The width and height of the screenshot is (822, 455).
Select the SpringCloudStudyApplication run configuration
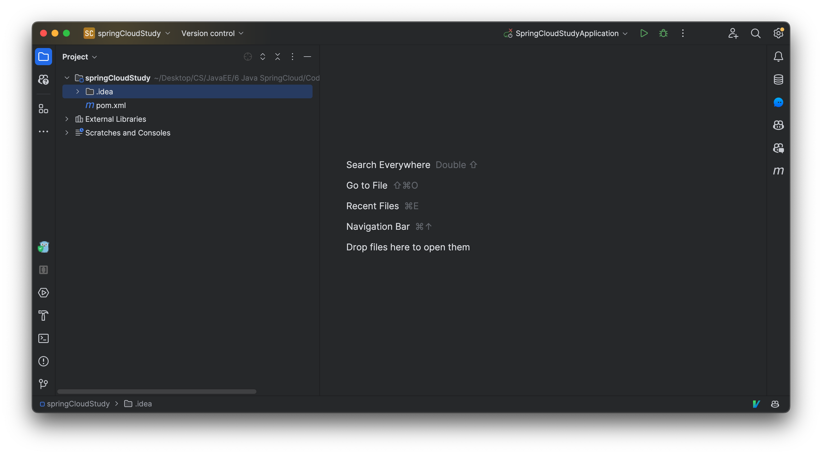click(x=566, y=33)
